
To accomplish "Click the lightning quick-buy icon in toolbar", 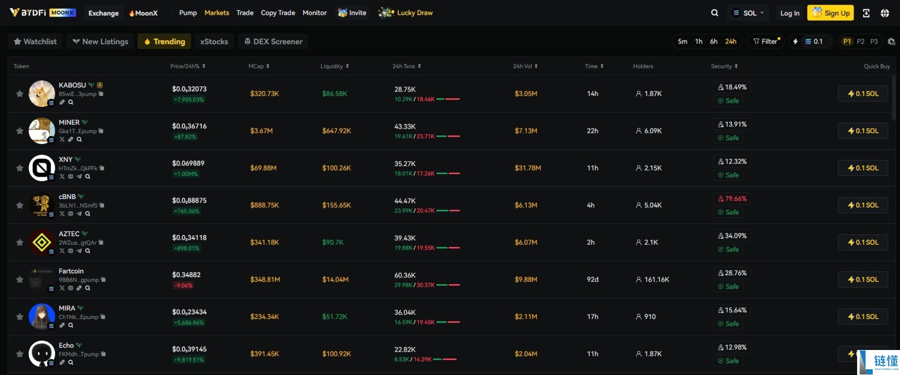I will tap(795, 41).
